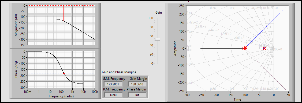Click the red vertical marker on magnitude plot
The width and height of the screenshot is (302, 103).
coord(64,13)
